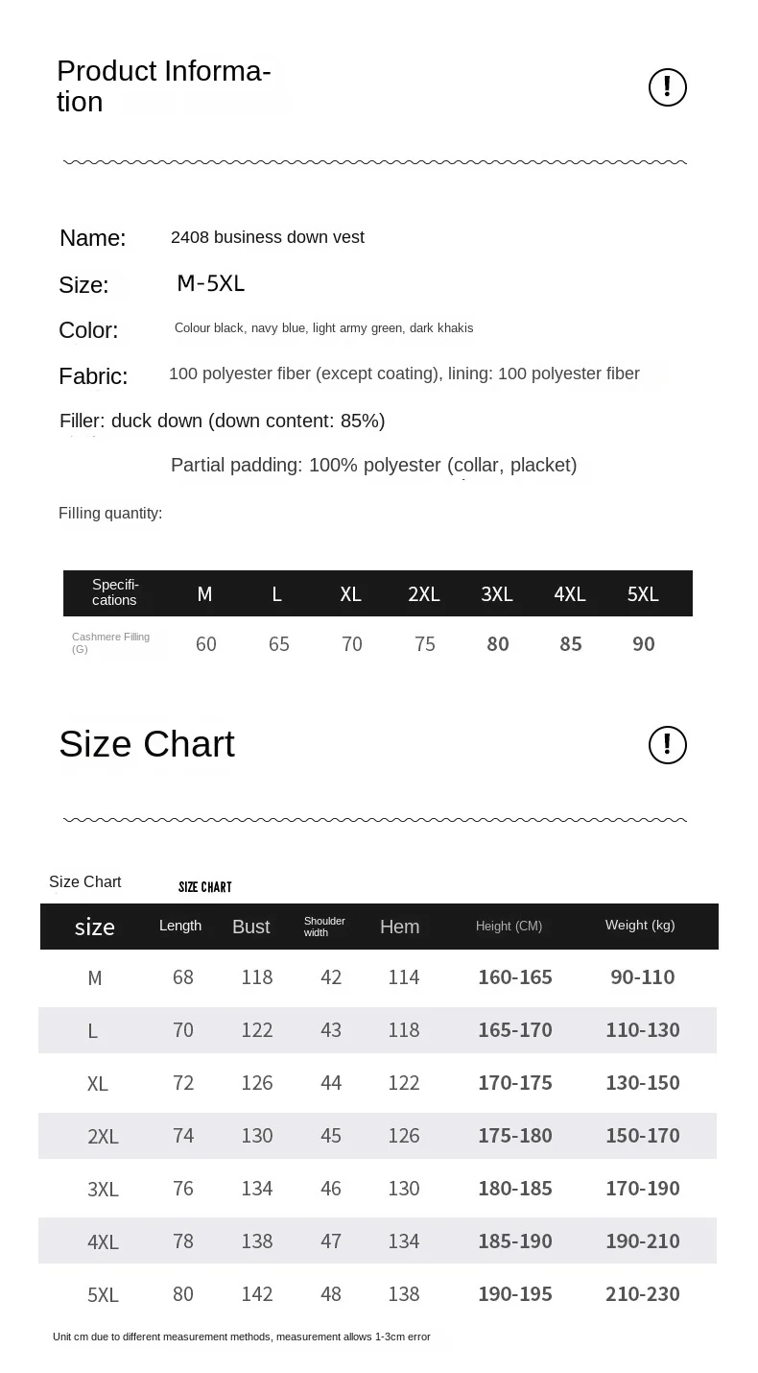Screen dimensions: 758x1373
Task: Select the M-5XL size range text
Action: click(211, 283)
